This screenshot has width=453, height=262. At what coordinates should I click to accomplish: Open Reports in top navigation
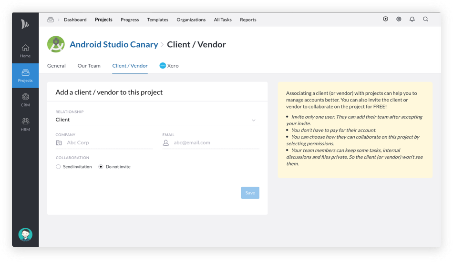tap(248, 20)
